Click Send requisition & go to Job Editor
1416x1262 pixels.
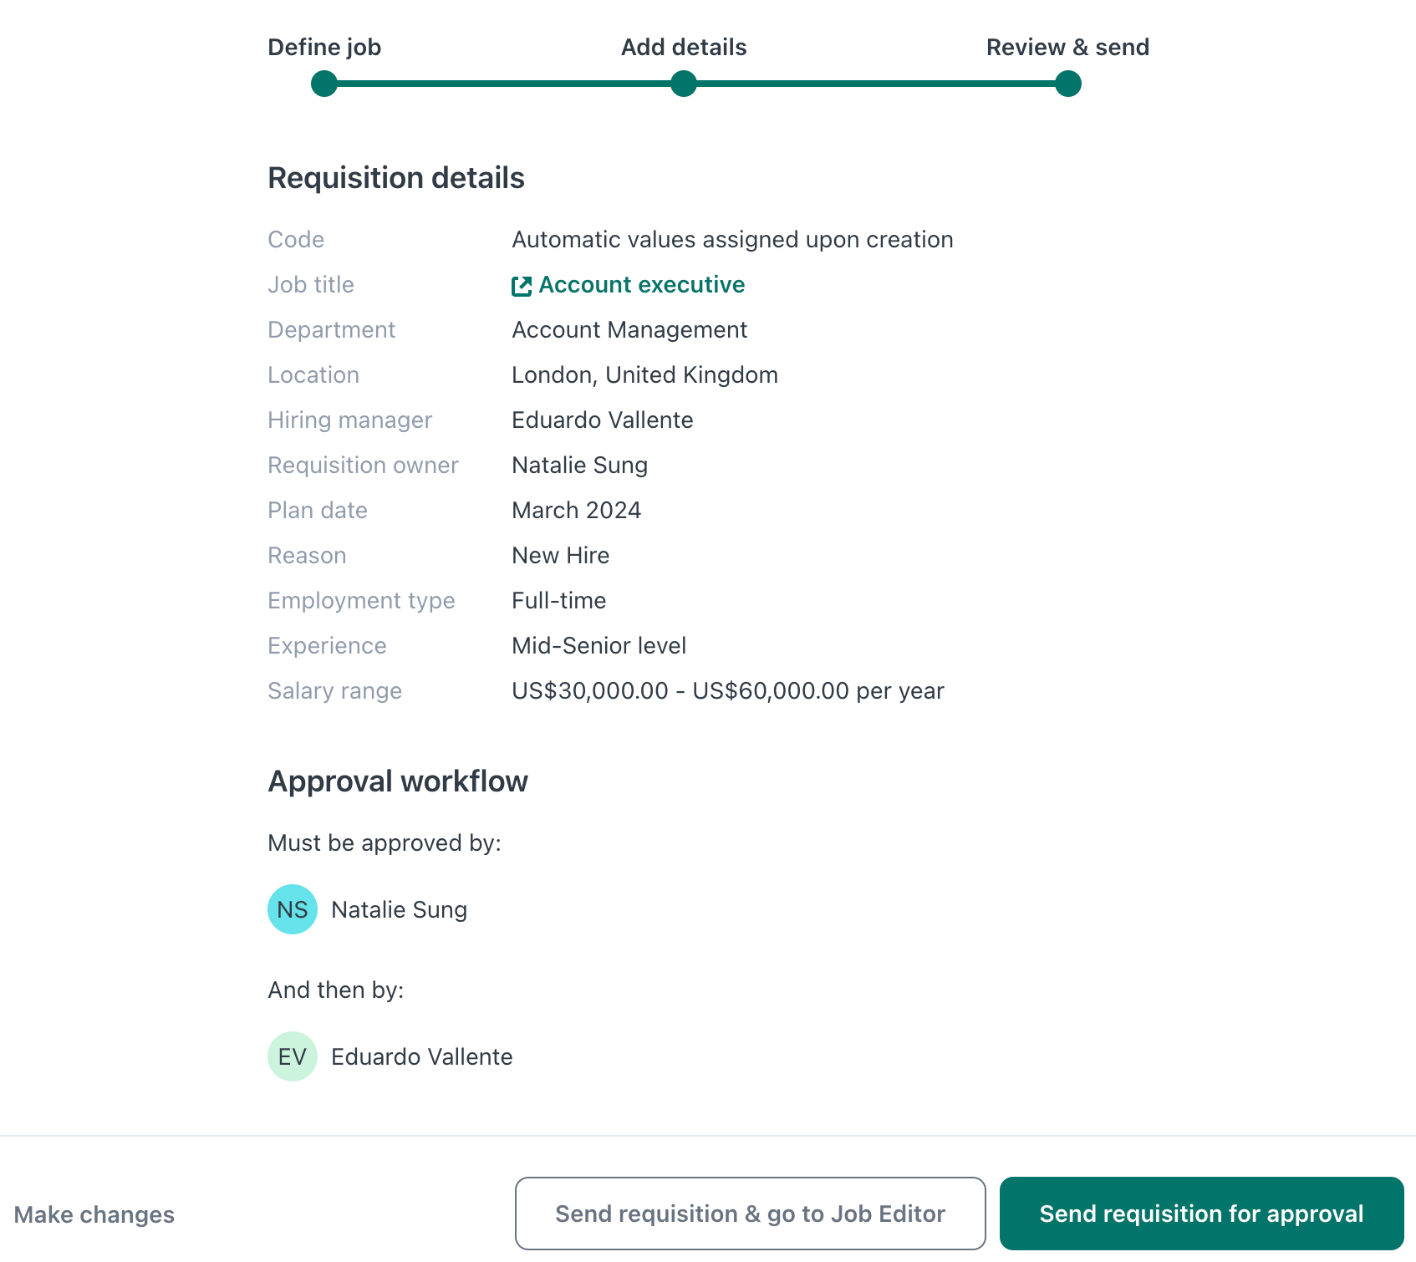click(x=750, y=1214)
